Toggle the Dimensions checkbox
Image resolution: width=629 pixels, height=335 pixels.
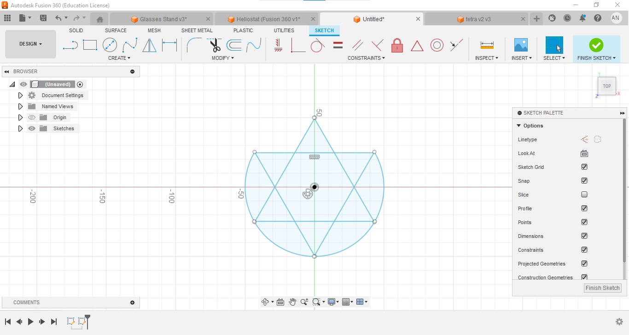point(584,236)
